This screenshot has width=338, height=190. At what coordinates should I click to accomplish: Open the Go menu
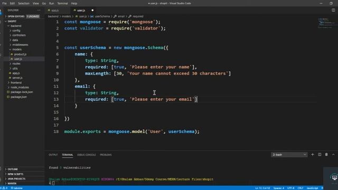tap(44, 4)
